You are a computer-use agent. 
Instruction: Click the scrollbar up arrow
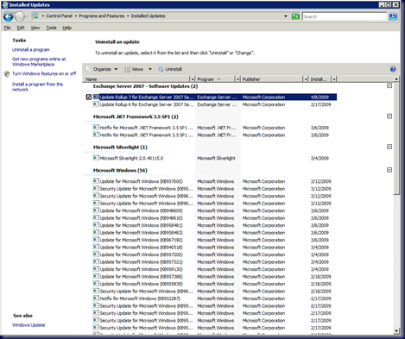click(x=396, y=78)
